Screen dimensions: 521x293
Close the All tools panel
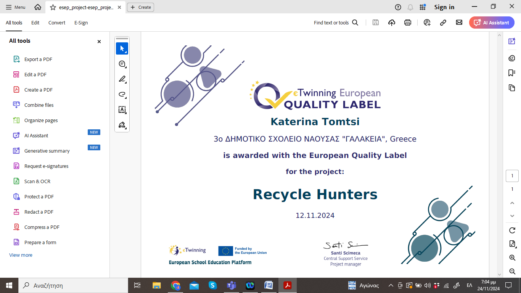click(99, 42)
